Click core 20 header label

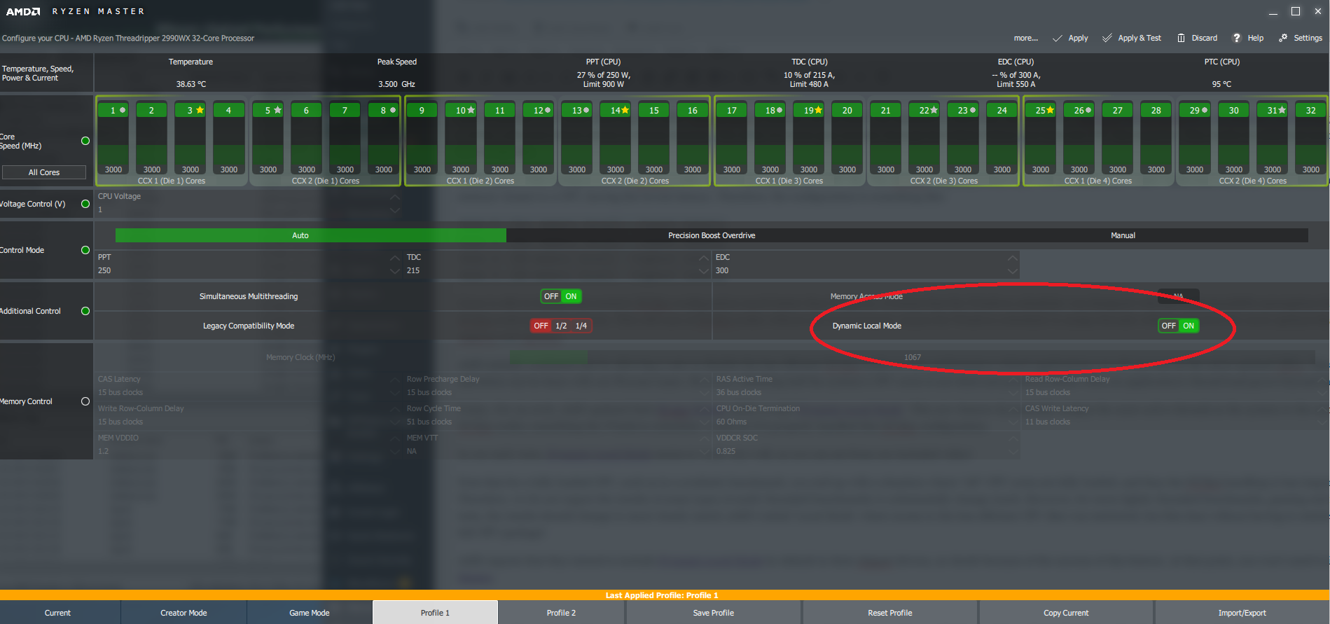tap(847, 110)
